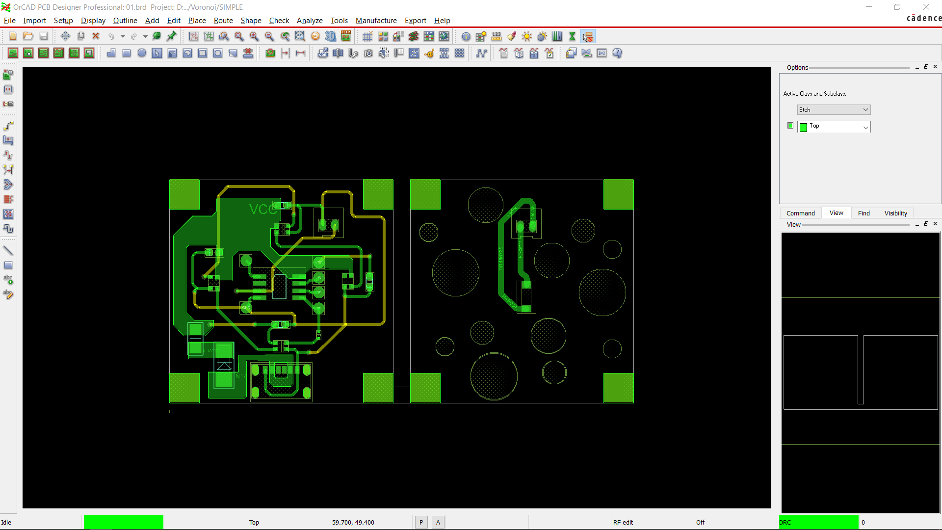Open the Manufacture menu
This screenshot has width=942, height=530.
[376, 21]
